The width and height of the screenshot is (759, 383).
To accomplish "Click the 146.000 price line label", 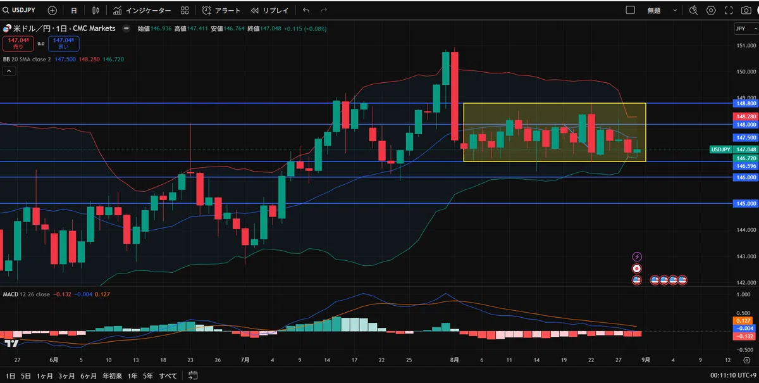I will [744, 178].
